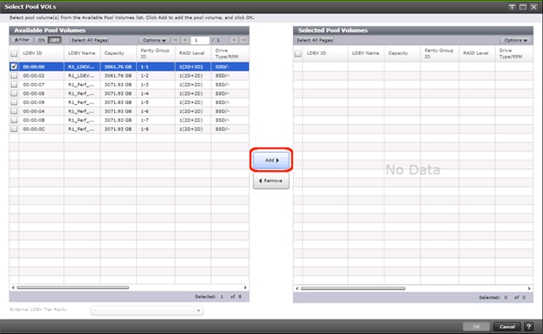
Task: Check the checkbox for LDEV 00:00:0B
Action: 14,120
